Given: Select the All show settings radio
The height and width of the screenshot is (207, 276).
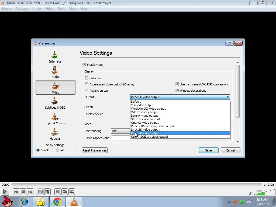Looking at the screenshot, I should click(58, 150).
